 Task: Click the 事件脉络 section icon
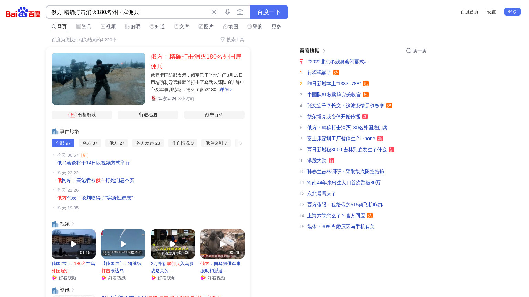point(55,131)
